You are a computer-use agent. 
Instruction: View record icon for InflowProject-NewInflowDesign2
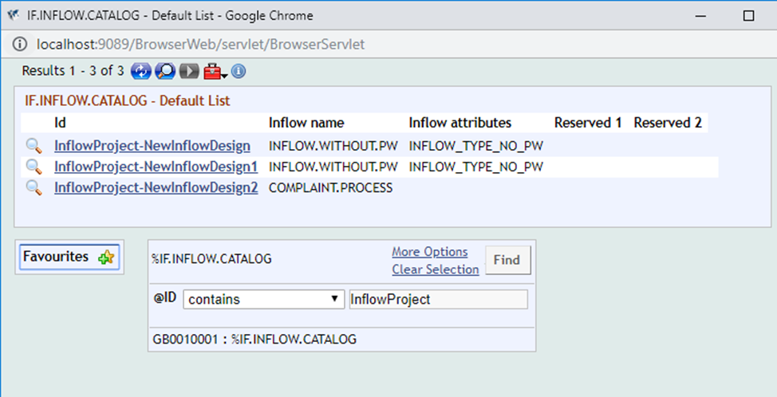[x=34, y=187]
